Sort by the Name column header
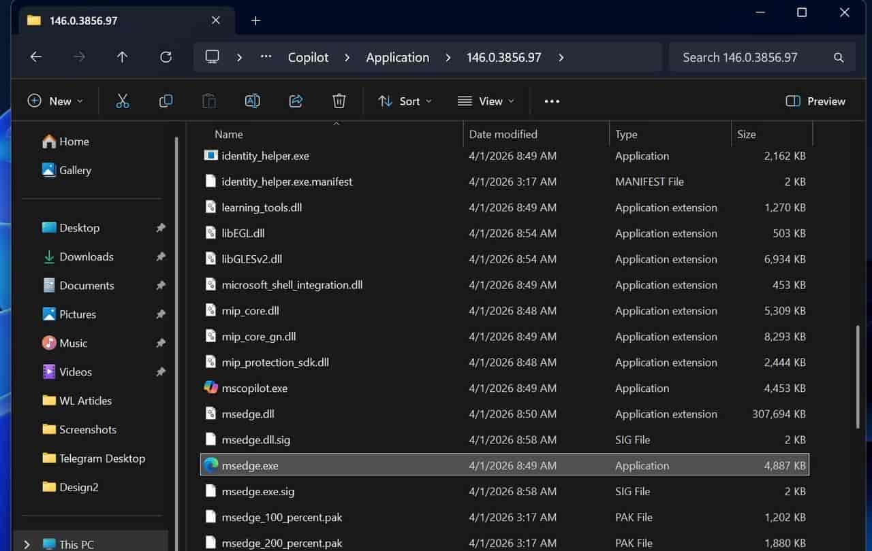This screenshot has width=872, height=551. click(x=229, y=134)
